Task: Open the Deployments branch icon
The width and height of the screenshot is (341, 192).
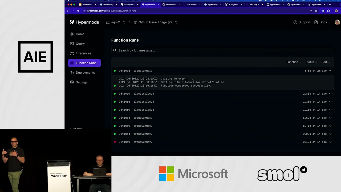Action: pyautogui.click(x=72, y=73)
